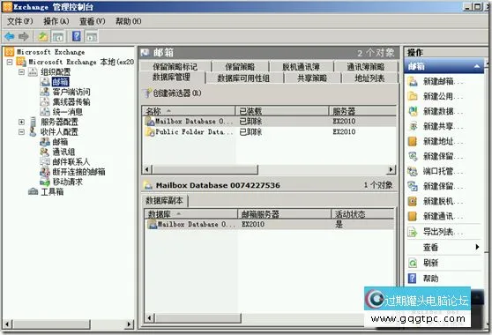Select Public Folder Database row
The image size is (492, 335).
point(270,132)
